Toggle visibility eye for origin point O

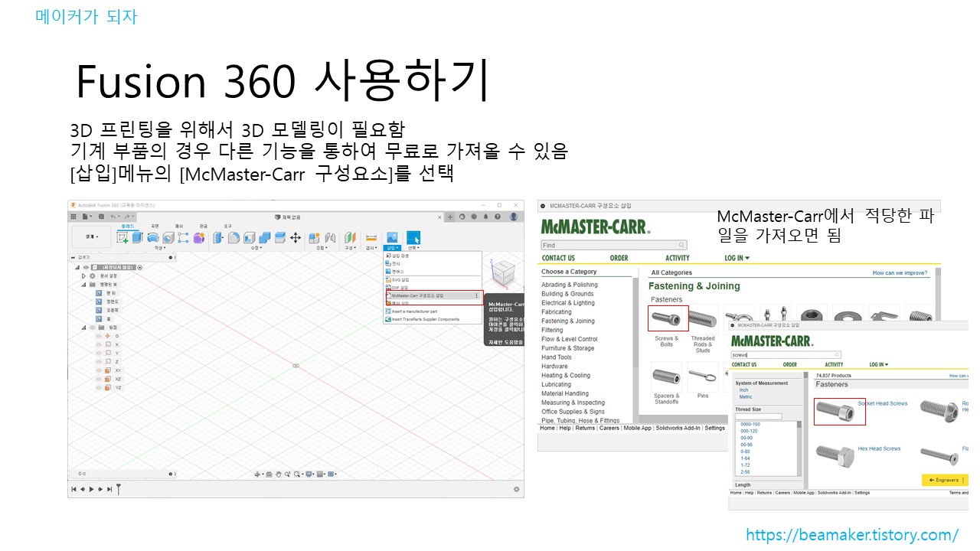pyautogui.click(x=99, y=336)
